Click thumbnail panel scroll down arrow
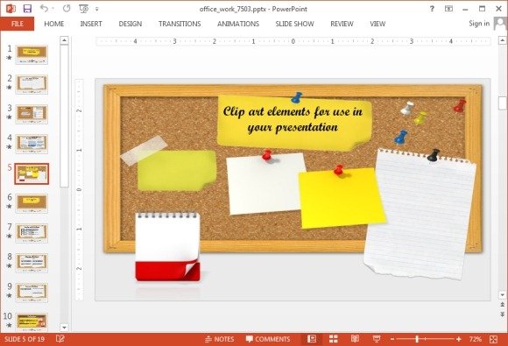 [64, 328]
